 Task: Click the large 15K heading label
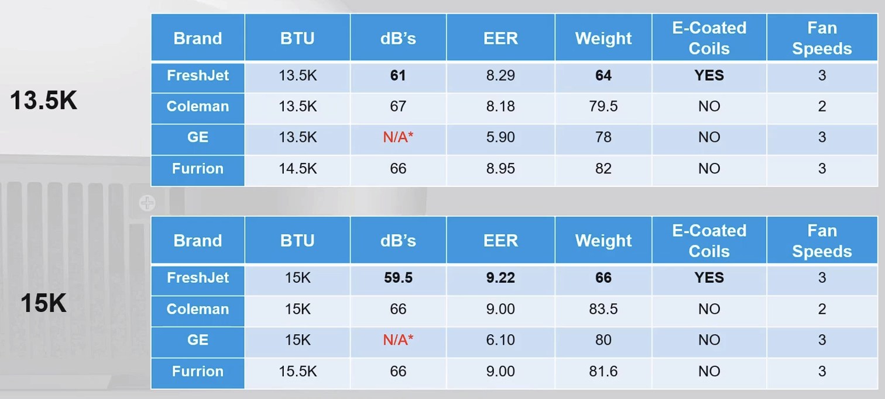tap(43, 304)
